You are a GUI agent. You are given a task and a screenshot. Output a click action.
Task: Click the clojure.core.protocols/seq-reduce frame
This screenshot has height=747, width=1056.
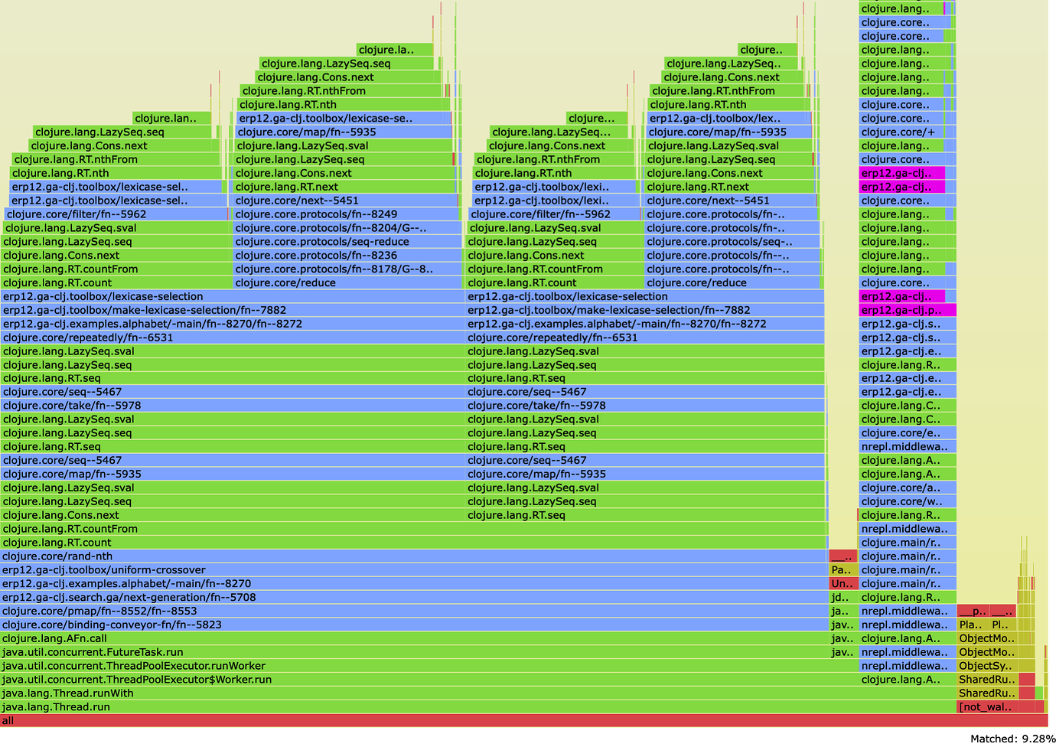[x=347, y=242]
